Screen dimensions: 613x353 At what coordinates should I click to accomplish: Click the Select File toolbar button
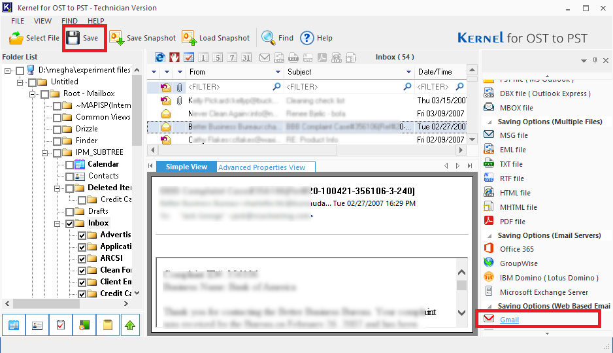pyautogui.click(x=34, y=38)
